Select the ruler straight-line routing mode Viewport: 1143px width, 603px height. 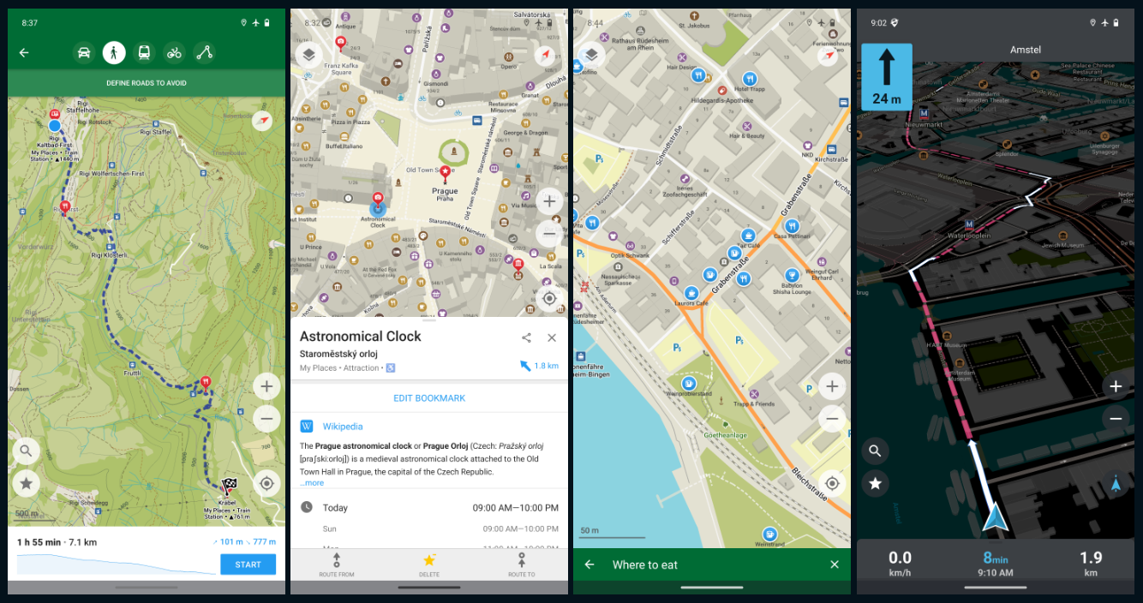[204, 52]
